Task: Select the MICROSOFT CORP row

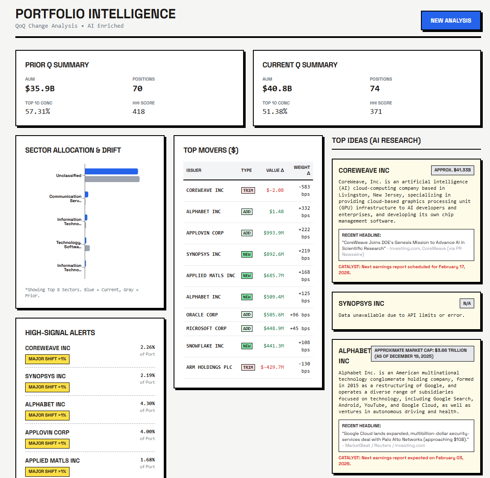Action: click(x=248, y=329)
